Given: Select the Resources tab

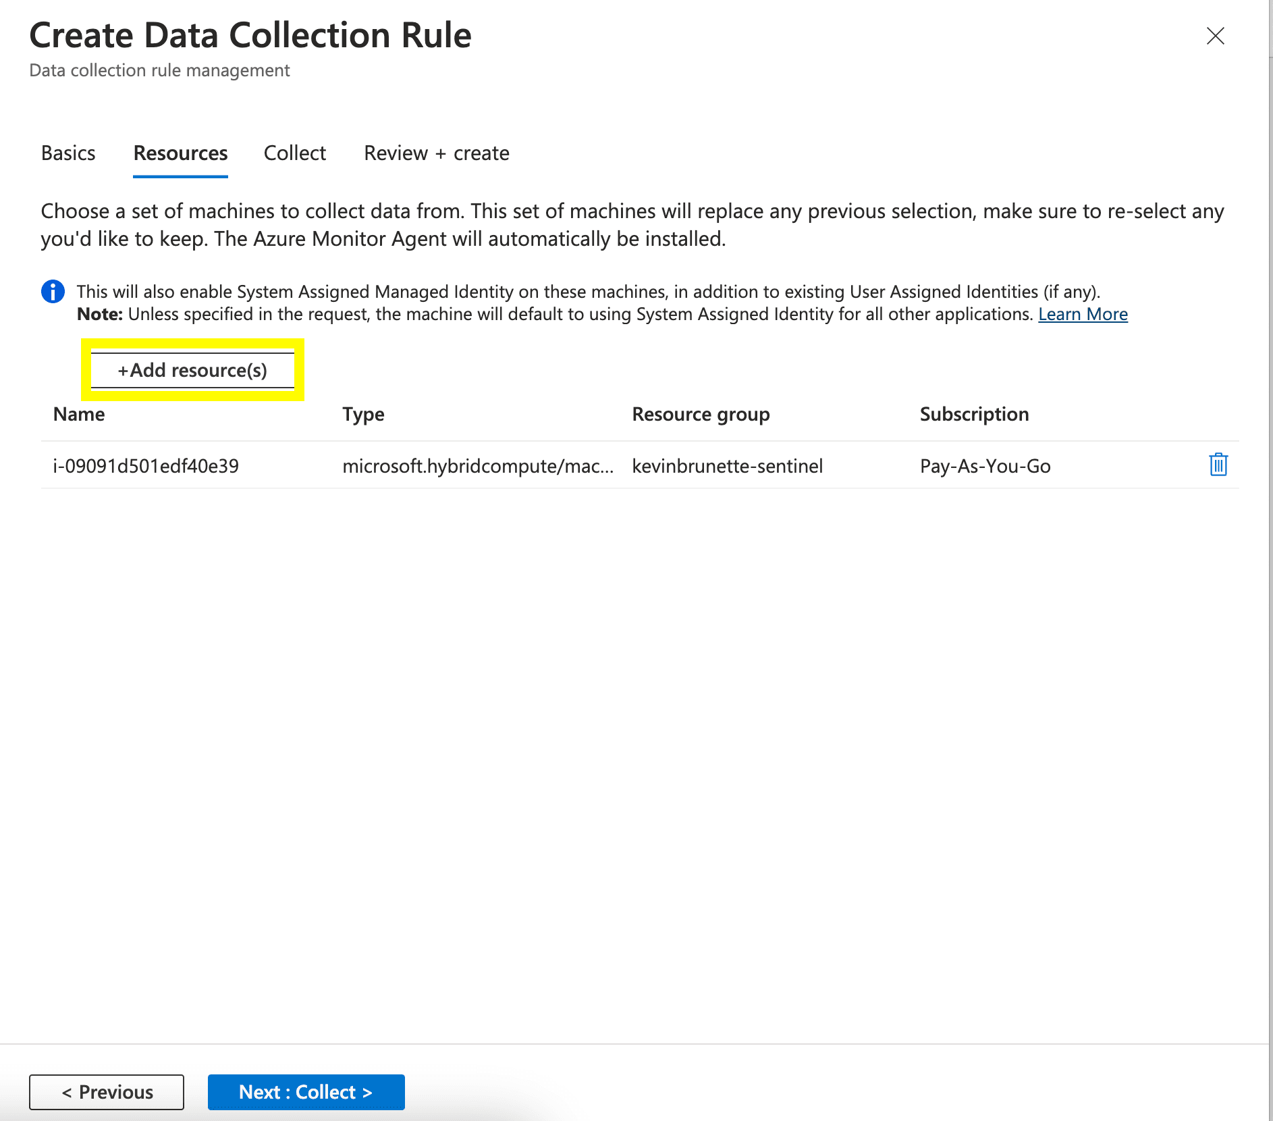Looking at the screenshot, I should click(x=180, y=153).
